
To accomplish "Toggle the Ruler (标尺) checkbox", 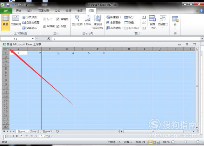I will coord(44,19).
